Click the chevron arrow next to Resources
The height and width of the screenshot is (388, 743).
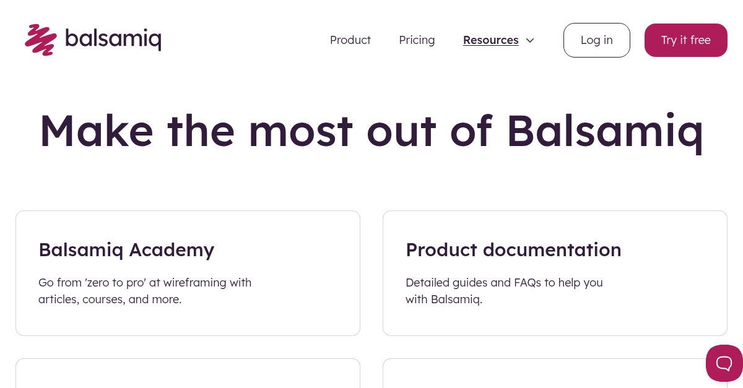click(530, 40)
